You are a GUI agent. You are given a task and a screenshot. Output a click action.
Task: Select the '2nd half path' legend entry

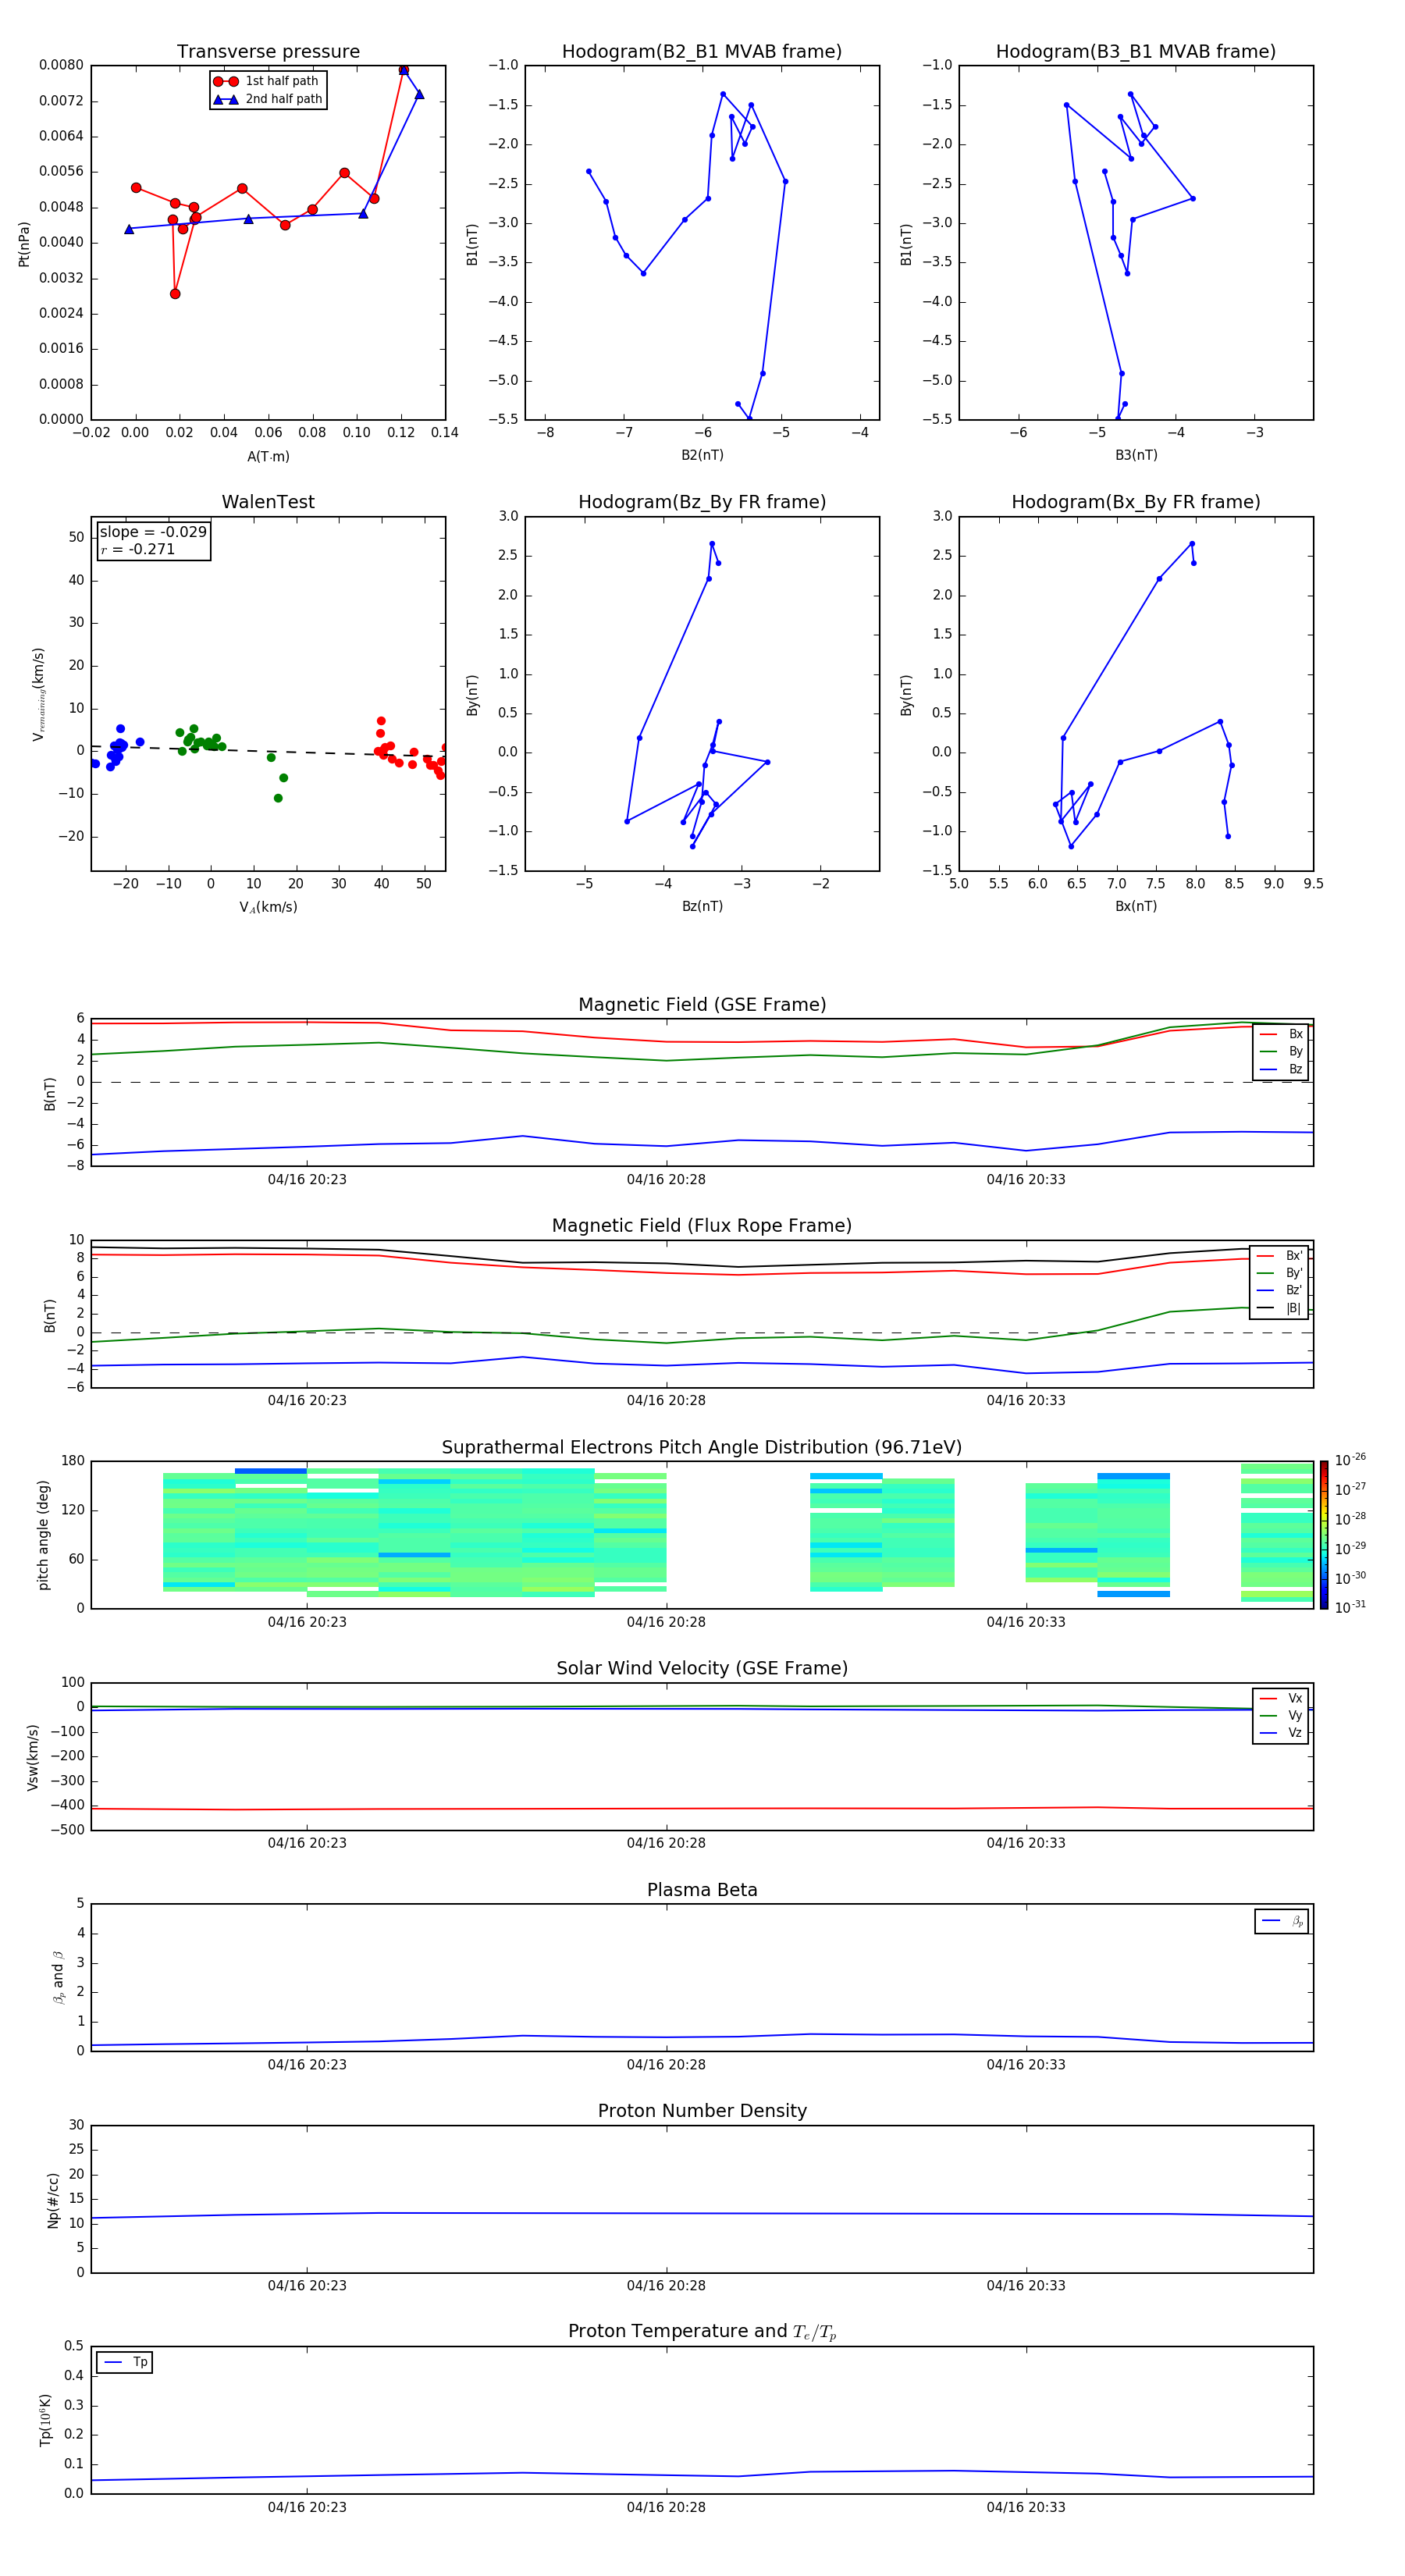pyautogui.click(x=267, y=99)
